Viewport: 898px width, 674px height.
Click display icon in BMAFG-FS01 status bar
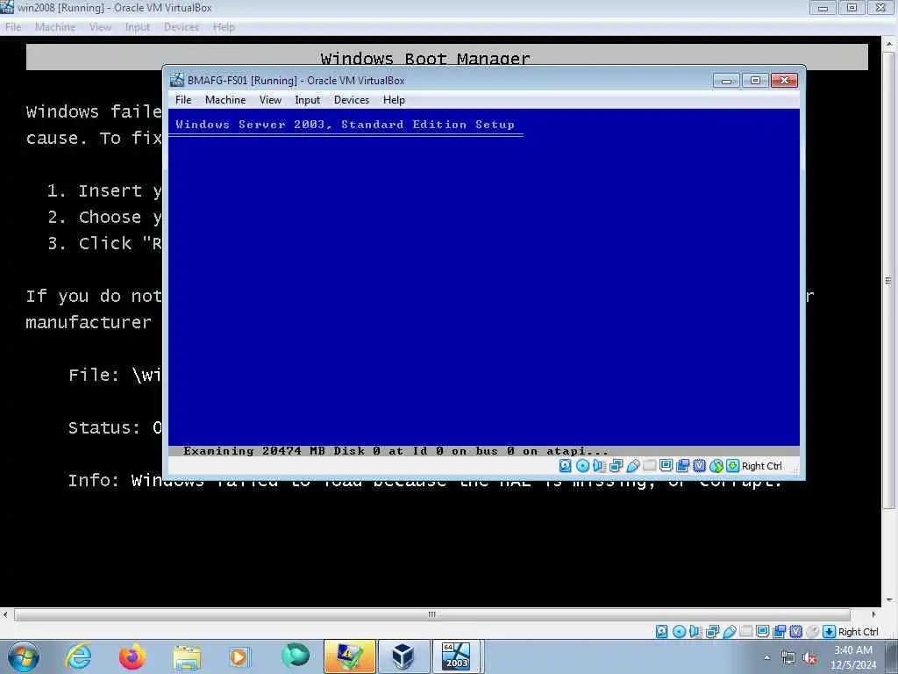pos(666,466)
